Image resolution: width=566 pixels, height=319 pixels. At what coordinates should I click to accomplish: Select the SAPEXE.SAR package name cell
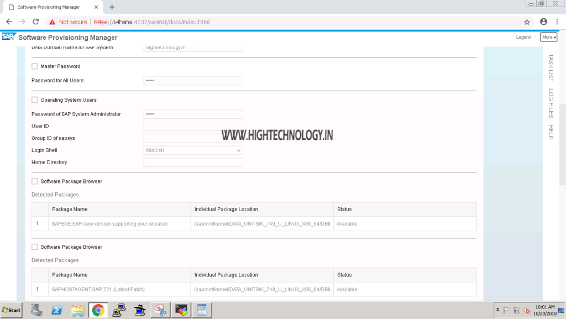[x=119, y=224]
